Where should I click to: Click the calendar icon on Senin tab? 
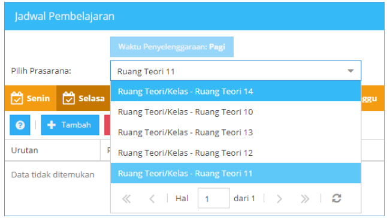click(x=17, y=98)
